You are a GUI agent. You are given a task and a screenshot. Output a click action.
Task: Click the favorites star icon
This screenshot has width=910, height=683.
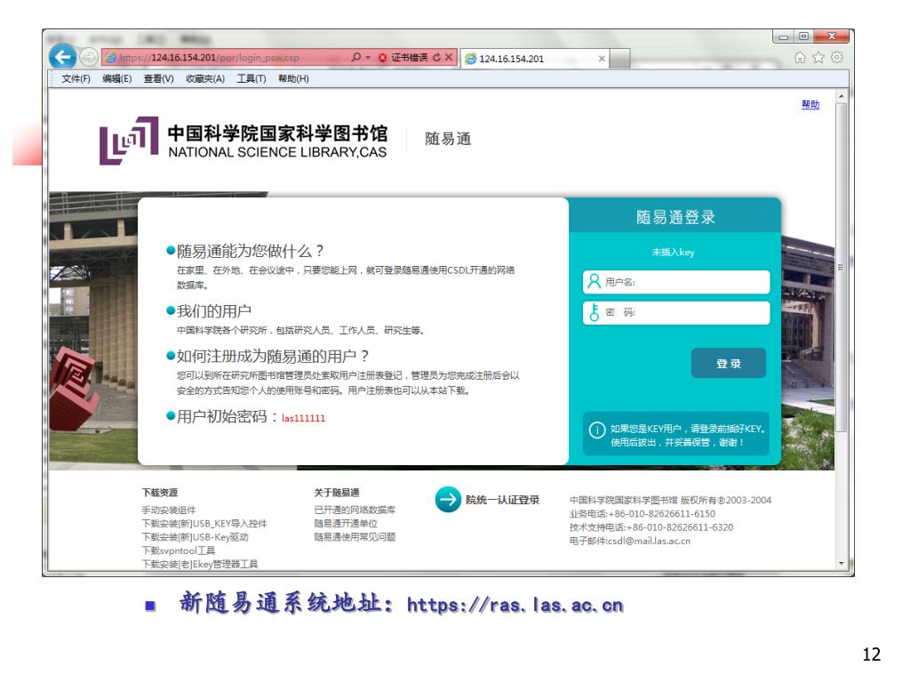coord(818,57)
